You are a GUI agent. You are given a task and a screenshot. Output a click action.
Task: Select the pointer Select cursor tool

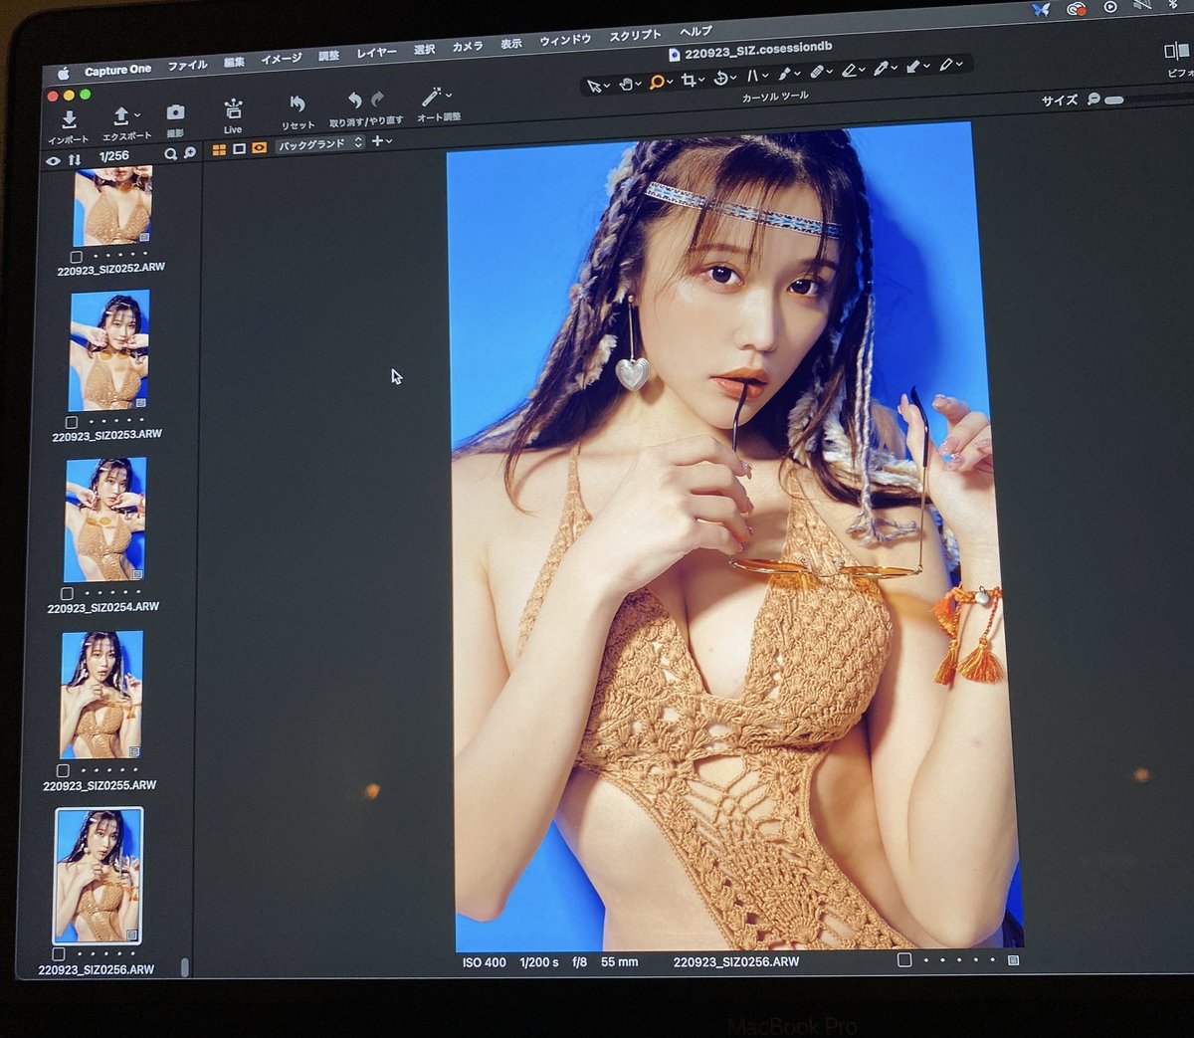594,87
